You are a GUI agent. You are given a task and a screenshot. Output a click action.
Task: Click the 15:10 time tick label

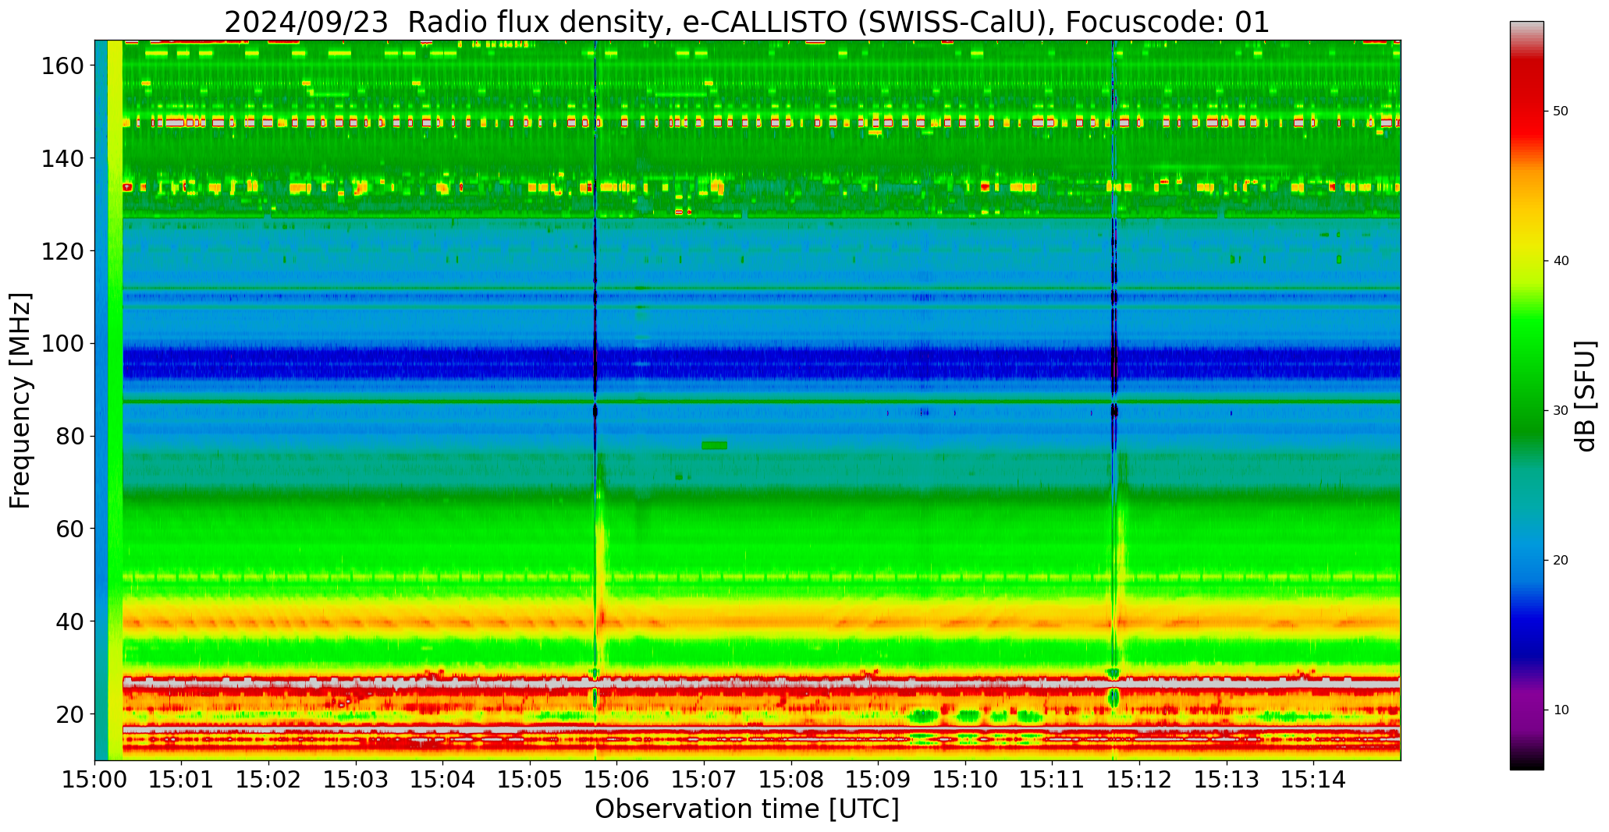(965, 778)
